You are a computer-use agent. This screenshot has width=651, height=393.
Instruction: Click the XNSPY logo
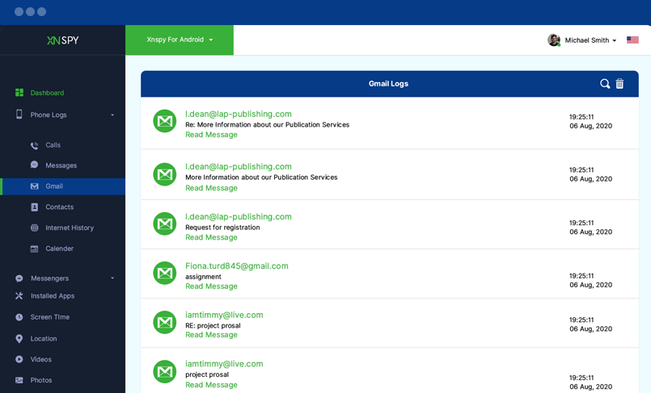point(62,40)
